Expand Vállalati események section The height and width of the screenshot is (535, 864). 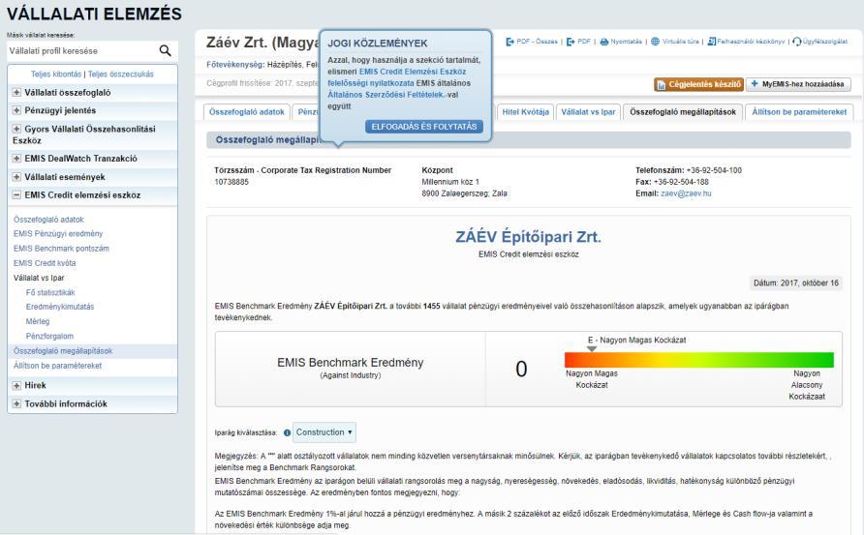pos(16,177)
